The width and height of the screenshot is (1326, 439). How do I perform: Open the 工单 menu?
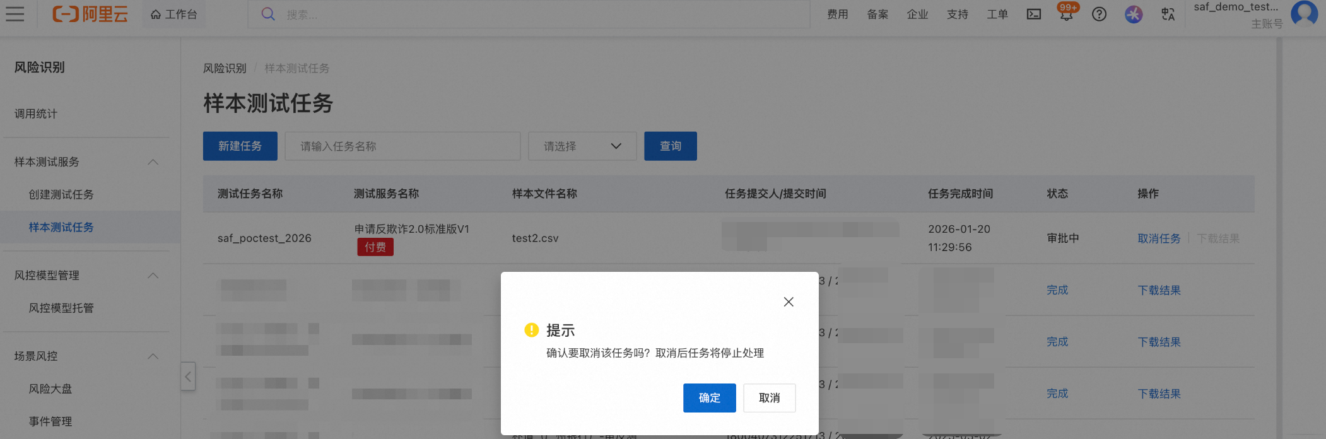tap(997, 14)
